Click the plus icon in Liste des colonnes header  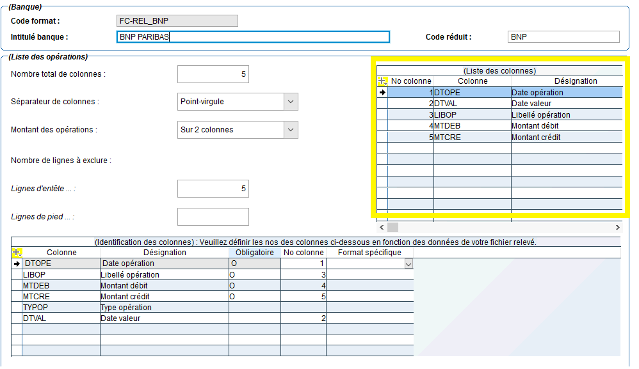pos(382,81)
